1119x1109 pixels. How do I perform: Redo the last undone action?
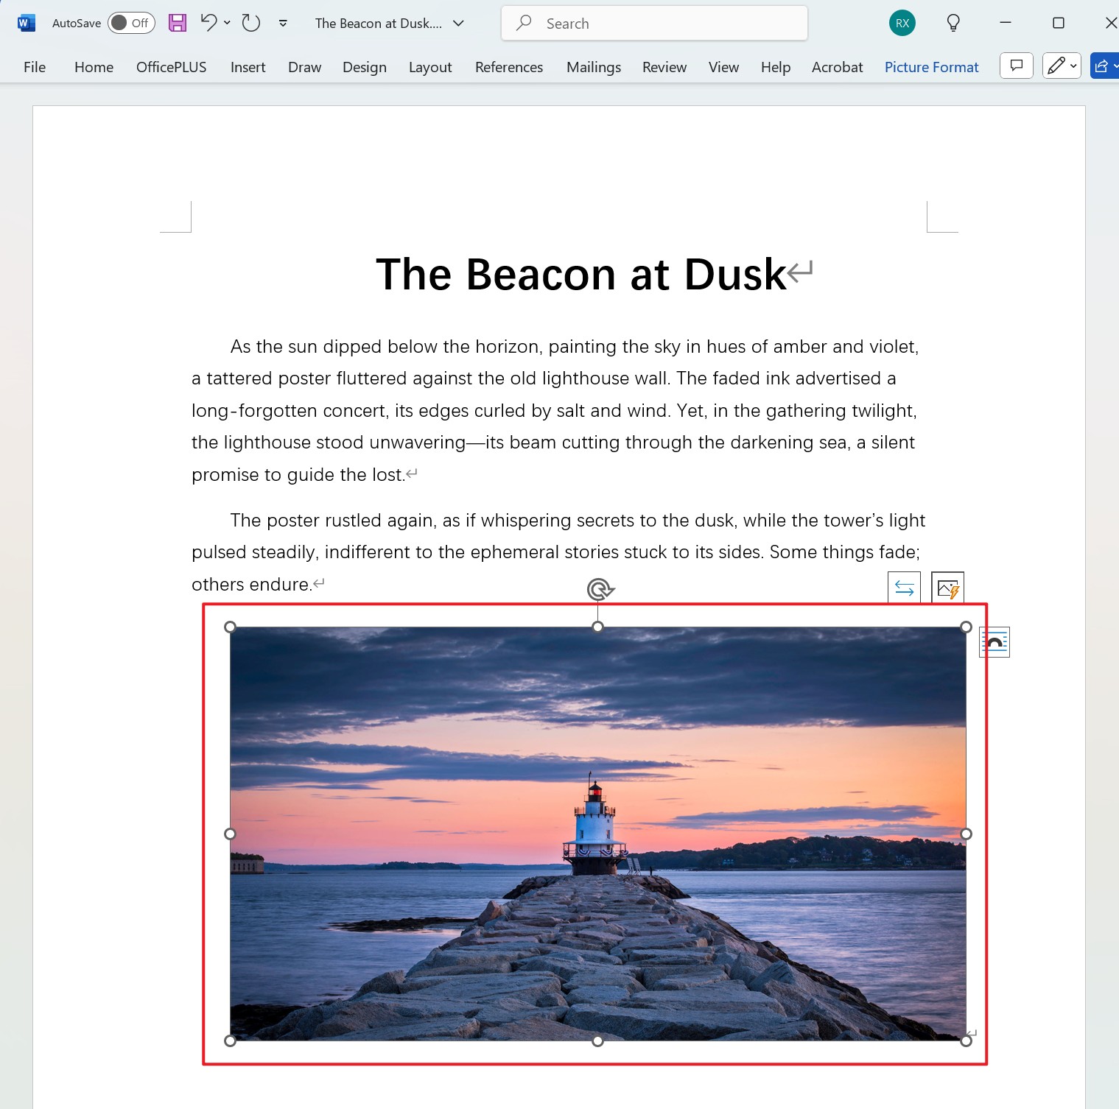251,23
